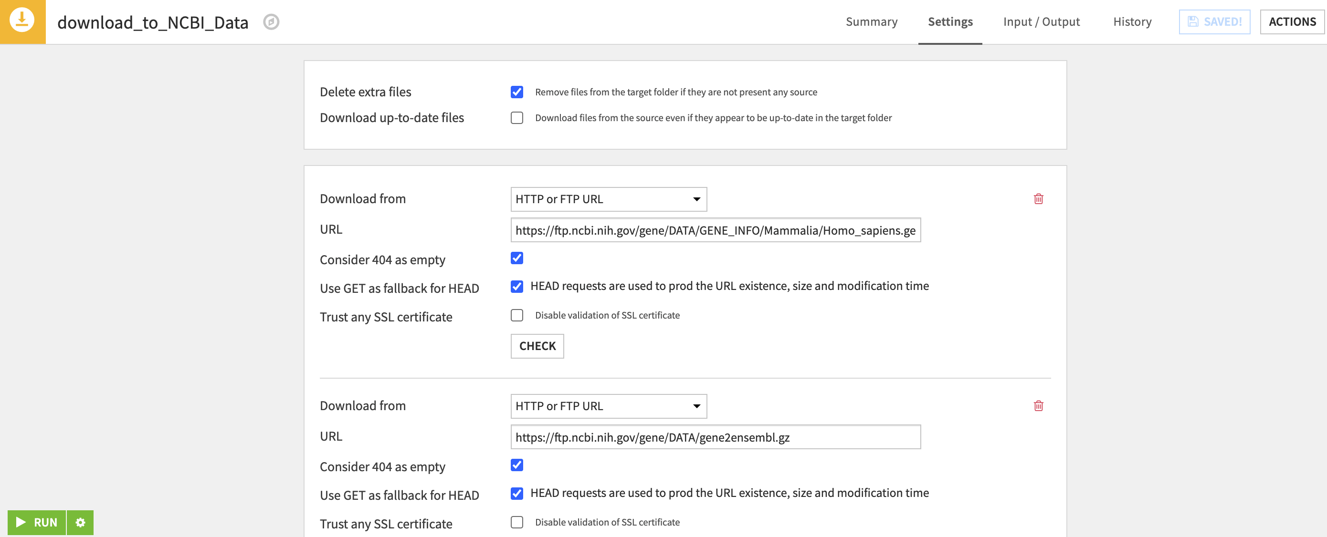The width and height of the screenshot is (1327, 537).
Task: Switch to the Summary tab
Action: [871, 21]
